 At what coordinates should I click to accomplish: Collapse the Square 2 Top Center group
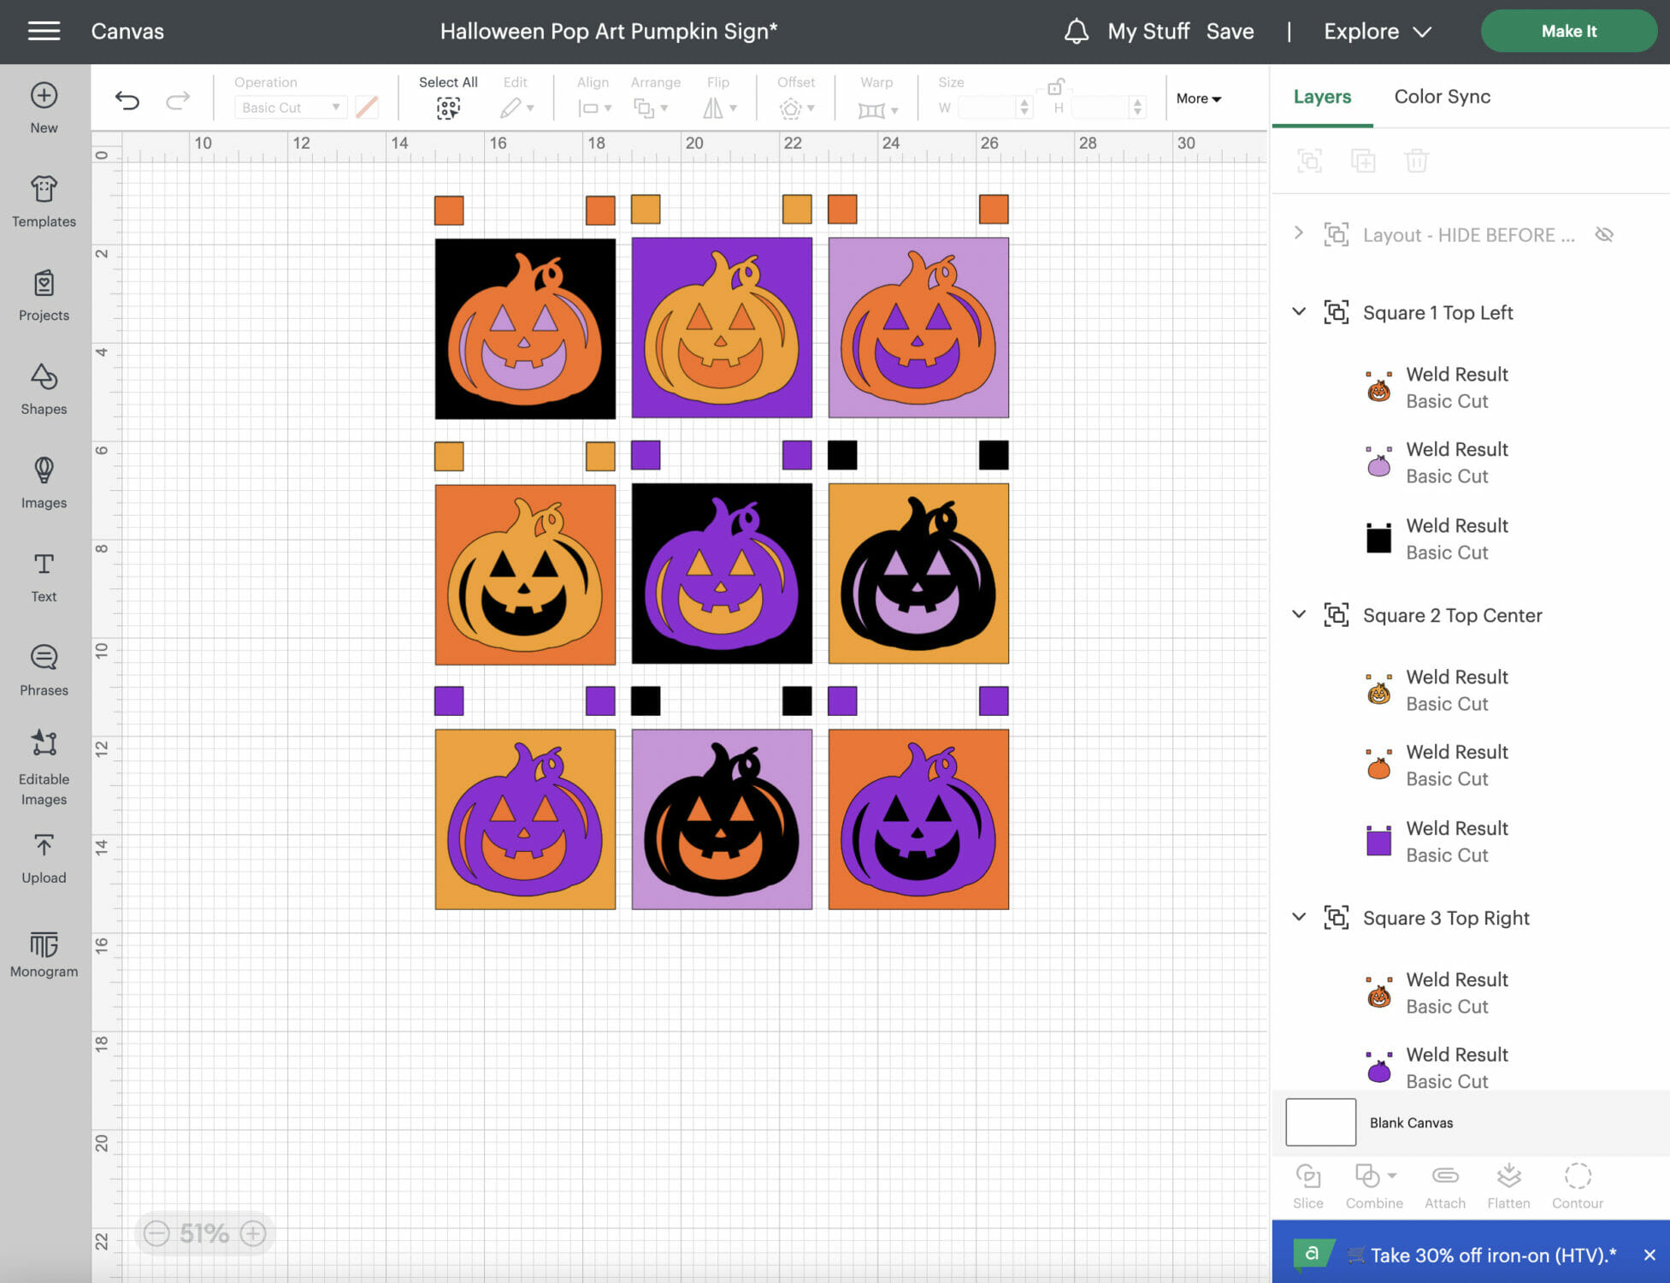click(1298, 614)
